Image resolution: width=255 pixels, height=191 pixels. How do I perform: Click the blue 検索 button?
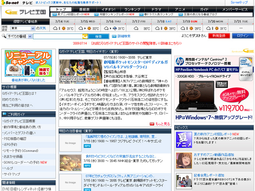98,36
